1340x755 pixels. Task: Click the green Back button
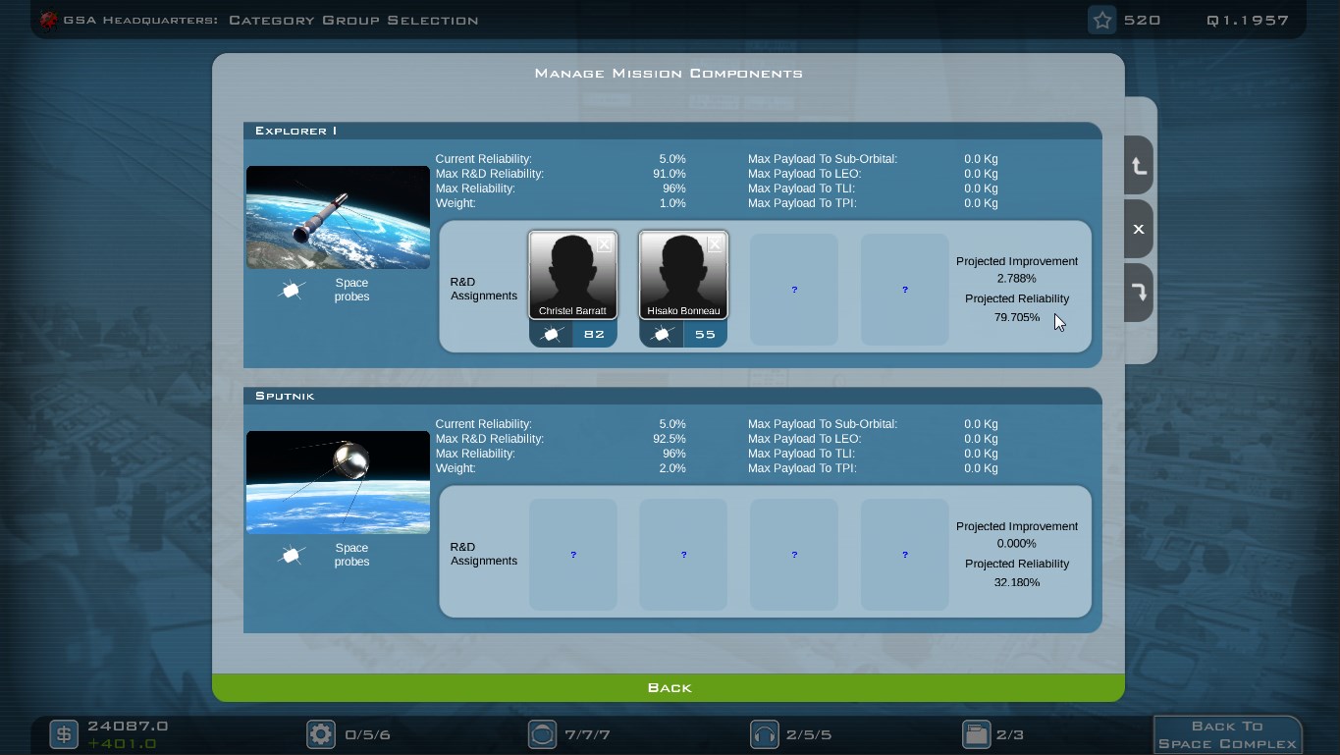(x=669, y=688)
